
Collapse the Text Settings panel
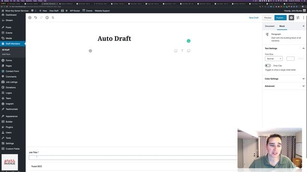(x=284, y=48)
